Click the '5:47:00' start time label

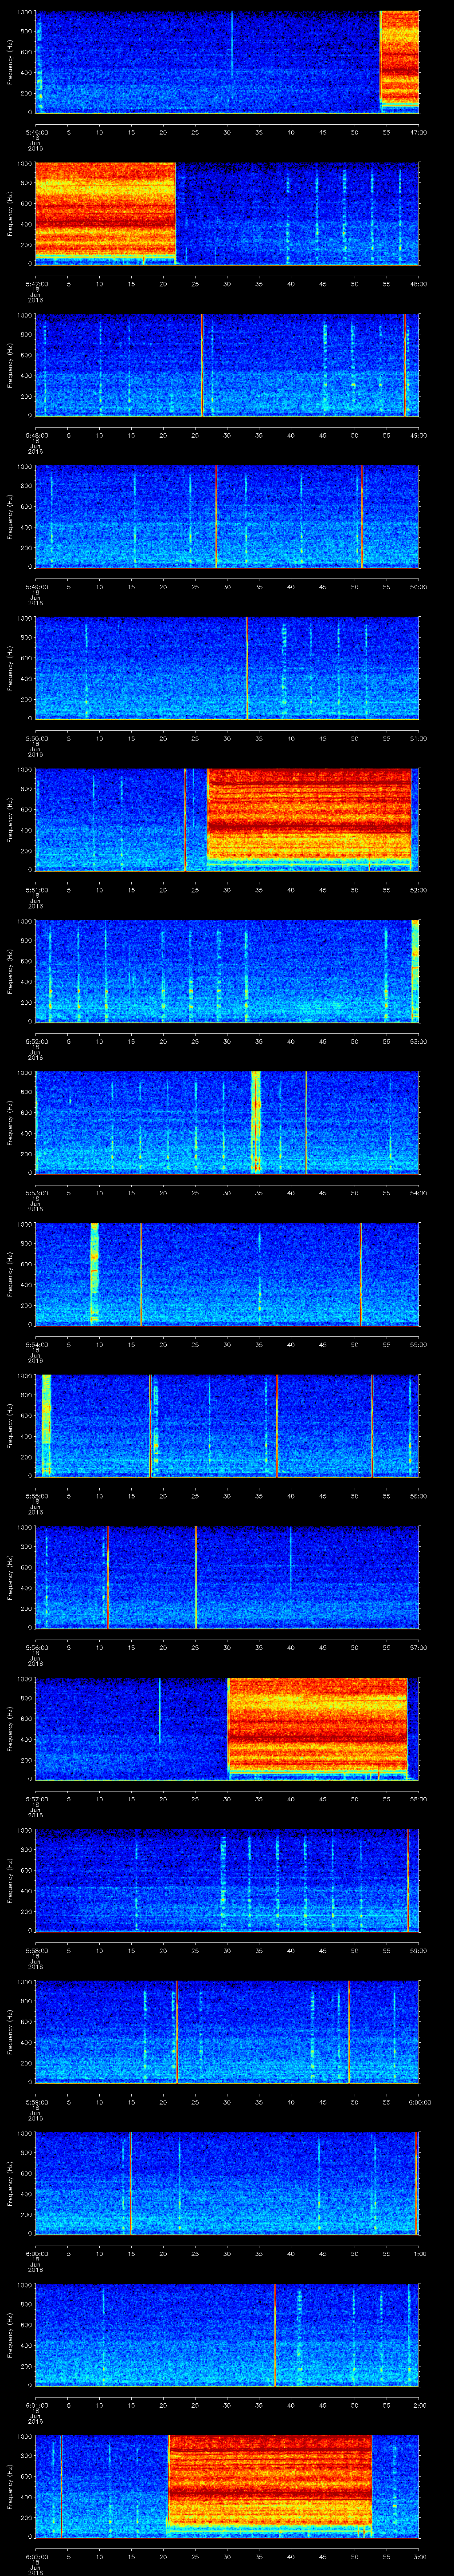coord(36,284)
